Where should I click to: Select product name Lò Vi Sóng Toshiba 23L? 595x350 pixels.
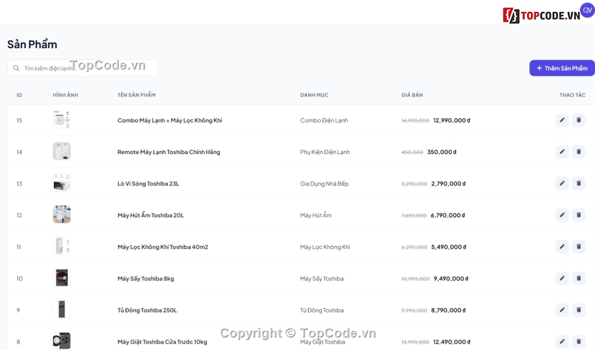[148, 183]
